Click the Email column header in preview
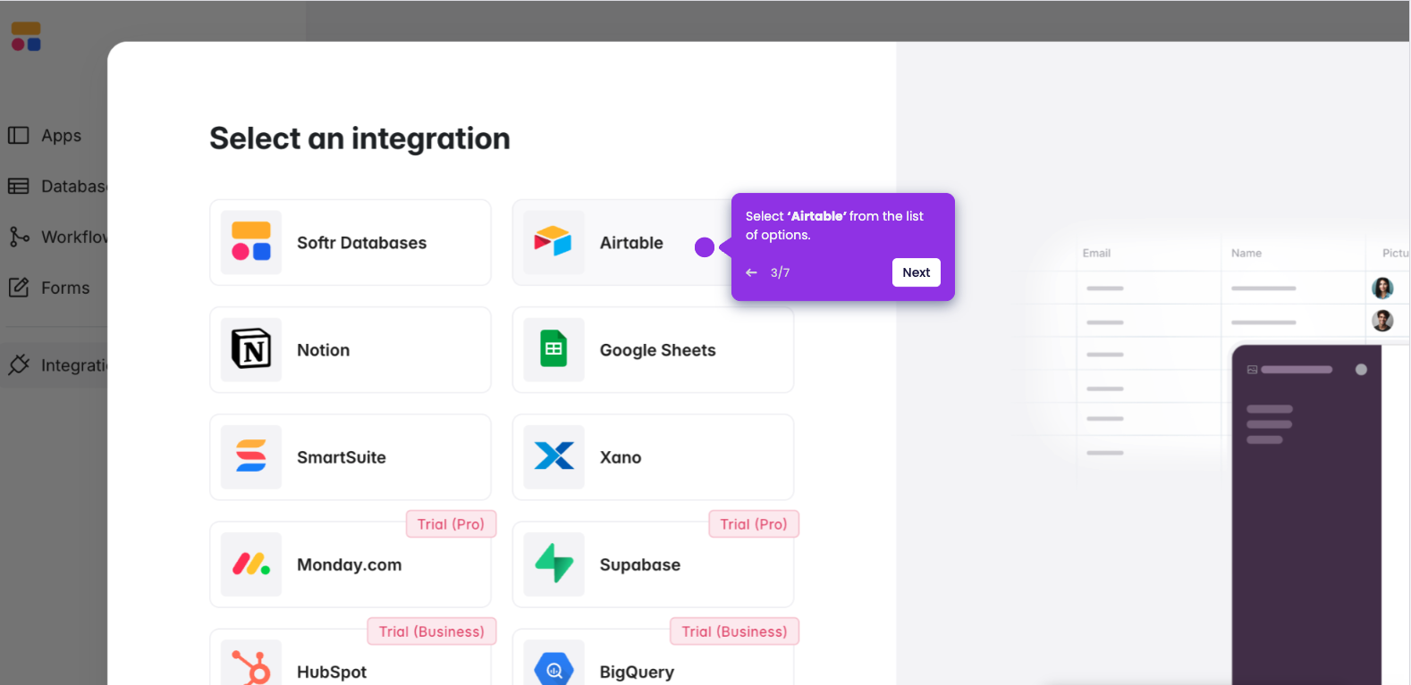 click(x=1096, y=253)
